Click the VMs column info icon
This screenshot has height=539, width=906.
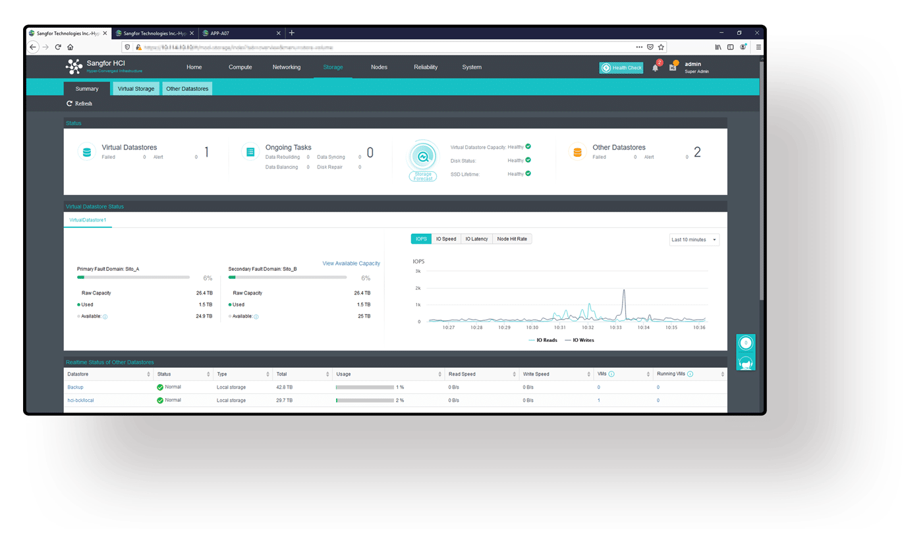(x=611, y=374)
